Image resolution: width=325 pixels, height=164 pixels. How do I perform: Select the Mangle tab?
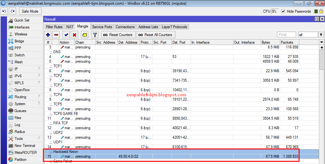pyautogui.click(x=83, y=27)
